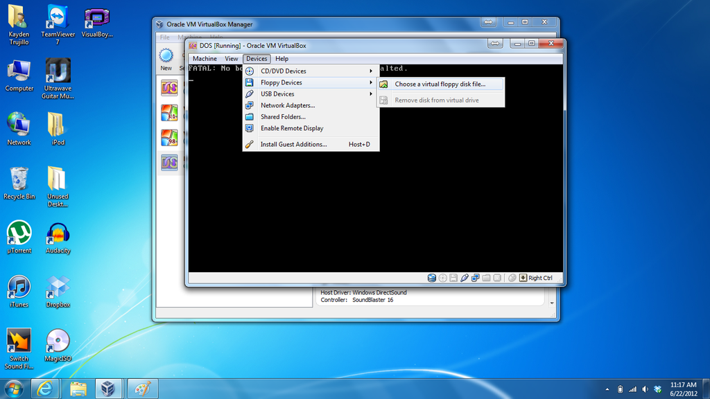Select the iPod folder on desktop
710x399 pixels.
58,129
